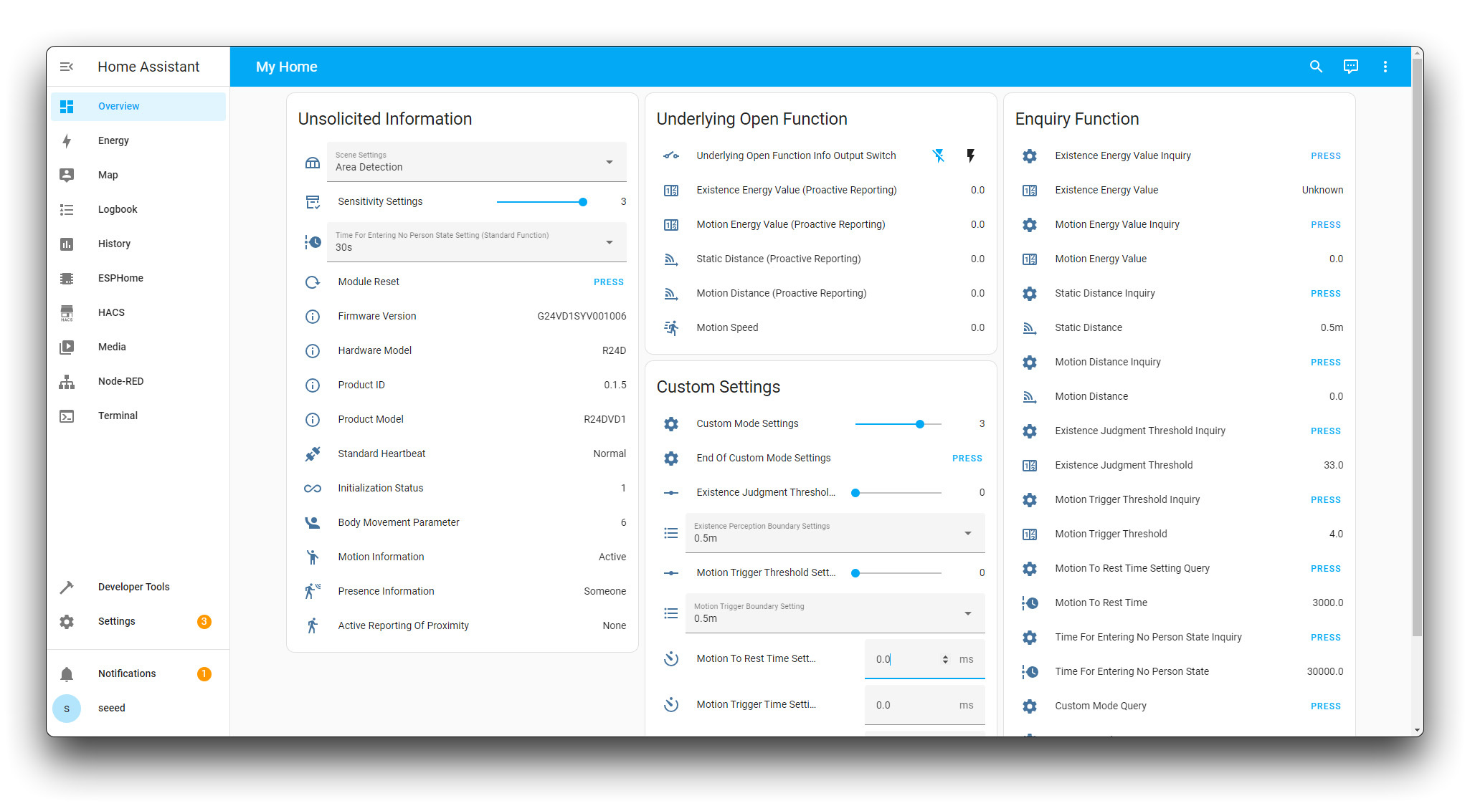Image resolution: width=1470 pixels, height=806 pixels.
Task: Click the search magnifier icon in header
Action: [x=1316, y=67]
